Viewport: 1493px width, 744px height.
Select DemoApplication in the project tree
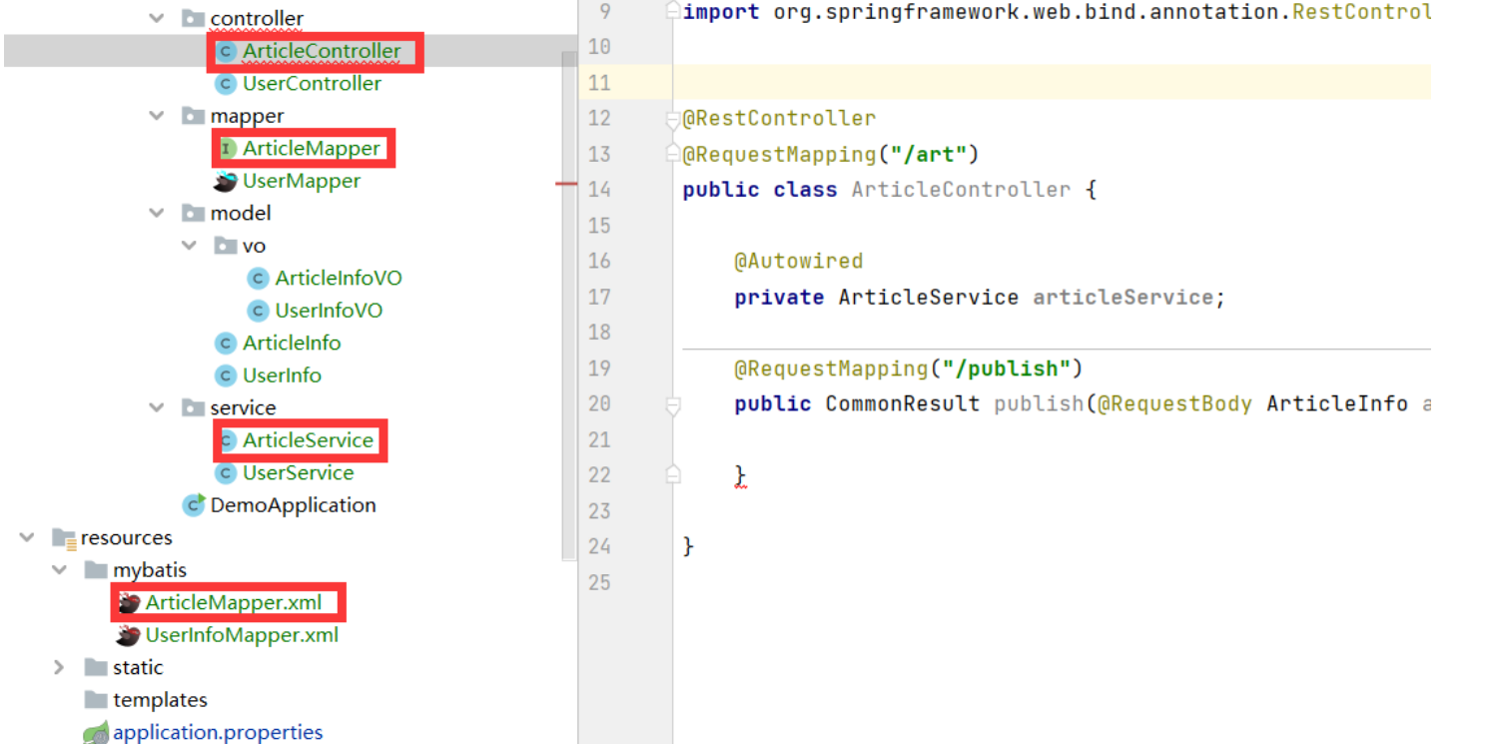pyautogui.click(x=293, y=505)
